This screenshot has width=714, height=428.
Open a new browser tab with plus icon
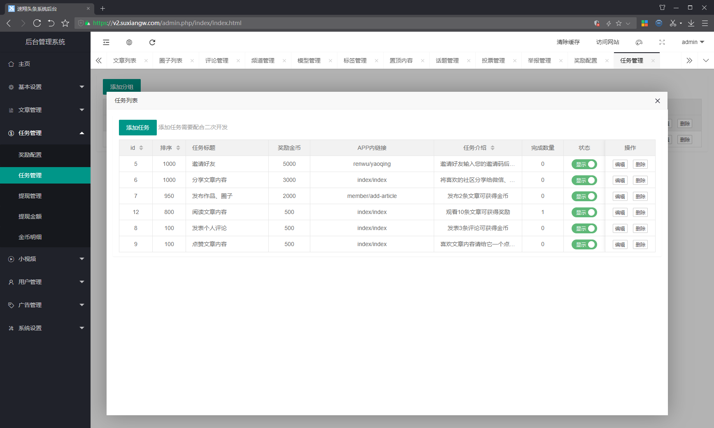pos(103,8)
